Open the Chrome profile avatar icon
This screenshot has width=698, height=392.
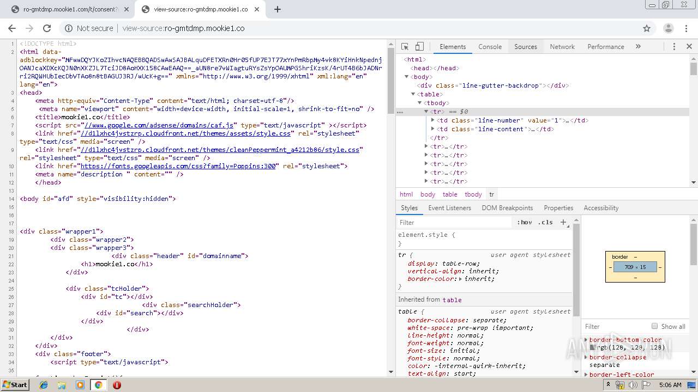click(668, 28)
